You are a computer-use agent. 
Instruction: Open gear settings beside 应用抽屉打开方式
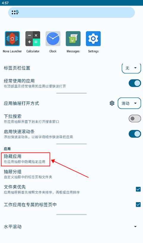click(112, 103)
